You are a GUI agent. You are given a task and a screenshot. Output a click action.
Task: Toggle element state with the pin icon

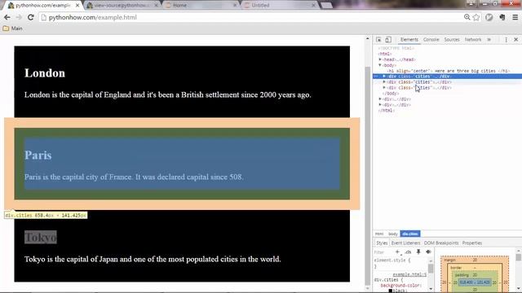click(418, 252)
